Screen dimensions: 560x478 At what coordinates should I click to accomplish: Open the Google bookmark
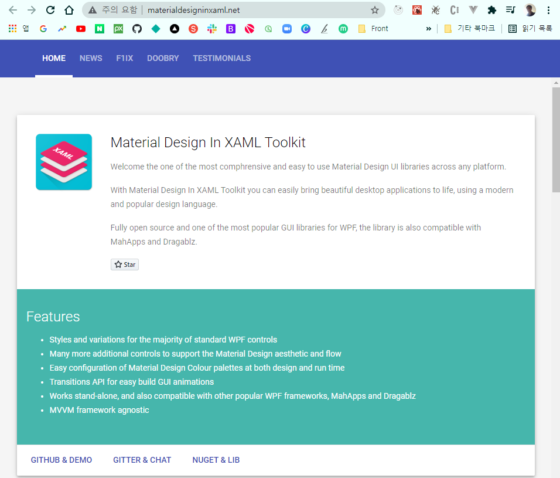pyautogui.click(x=43, y=29)
